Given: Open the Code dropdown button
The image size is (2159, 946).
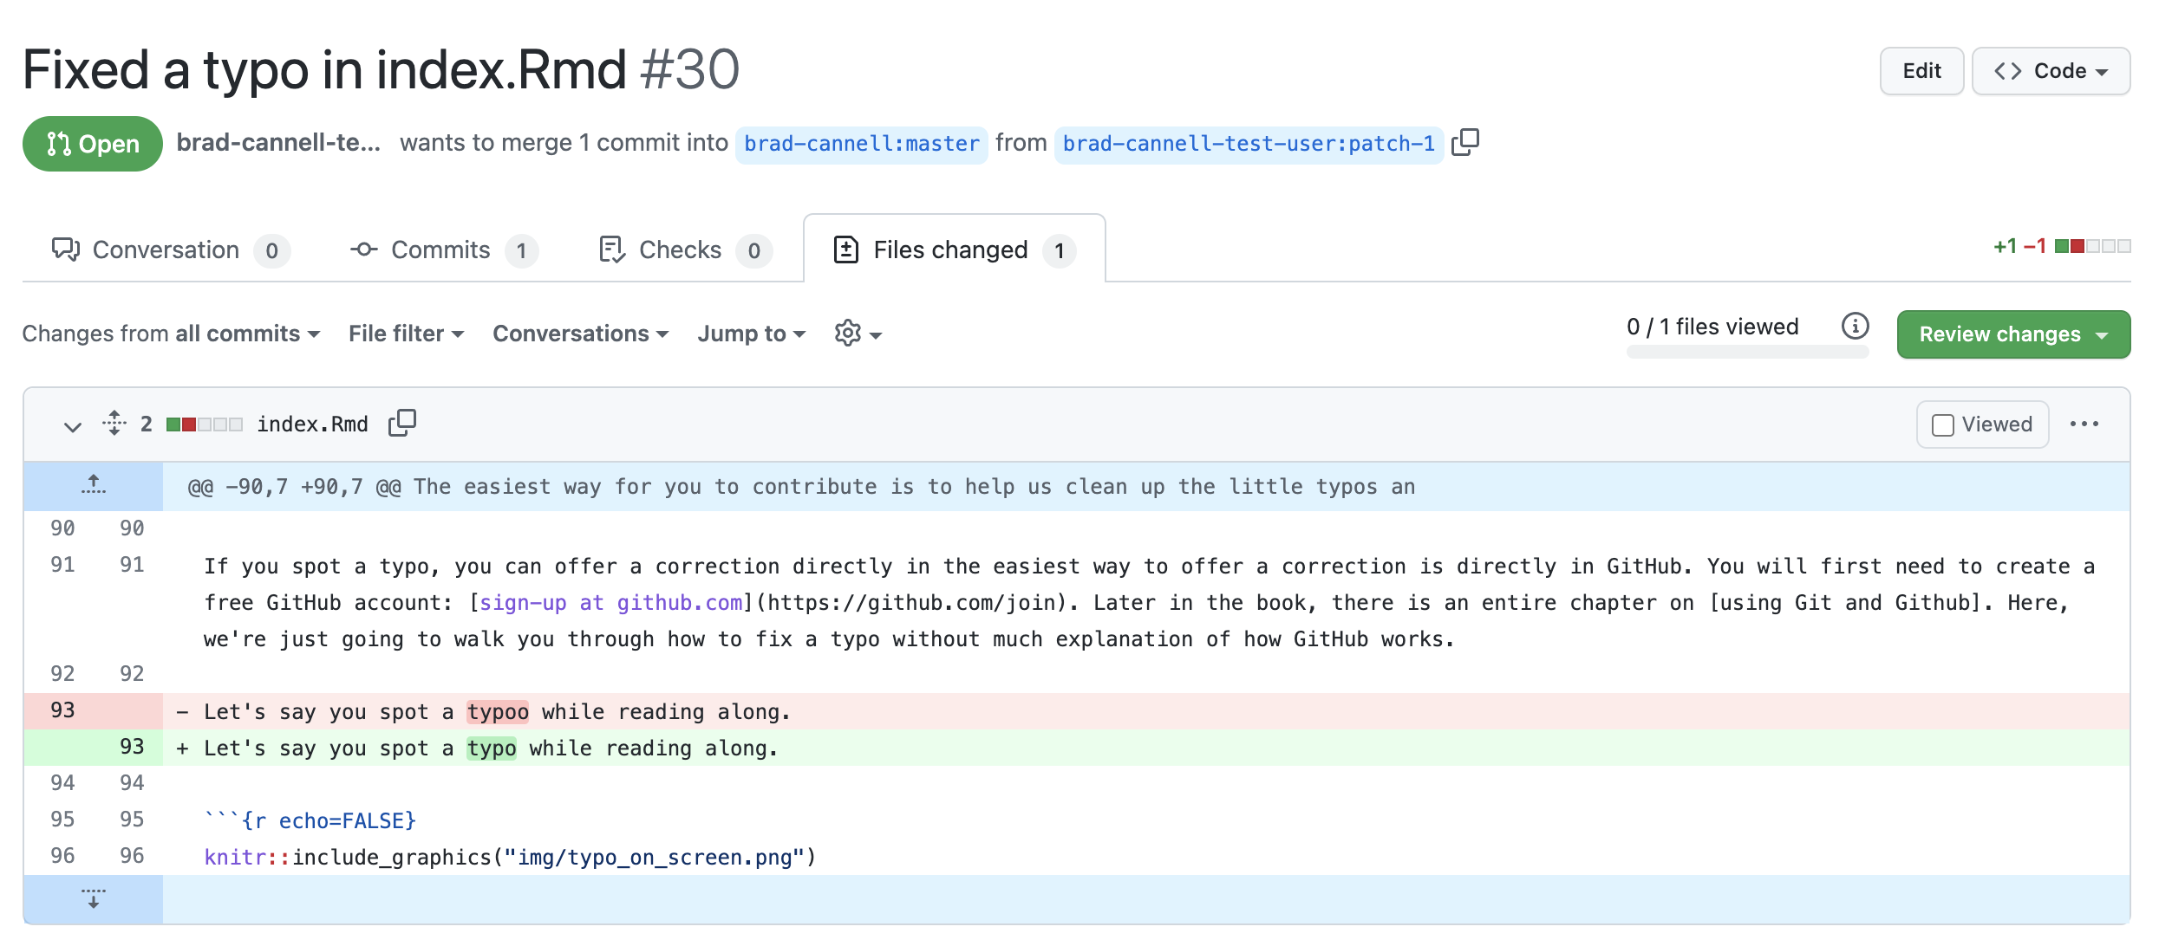Looking at the screenshot, I should coord(2051,71).
